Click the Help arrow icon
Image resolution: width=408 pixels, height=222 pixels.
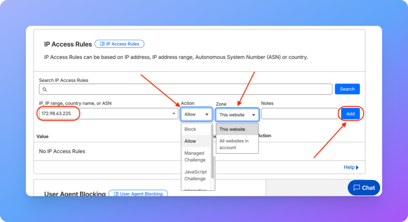pyautogui.click(x=357, y=167)
